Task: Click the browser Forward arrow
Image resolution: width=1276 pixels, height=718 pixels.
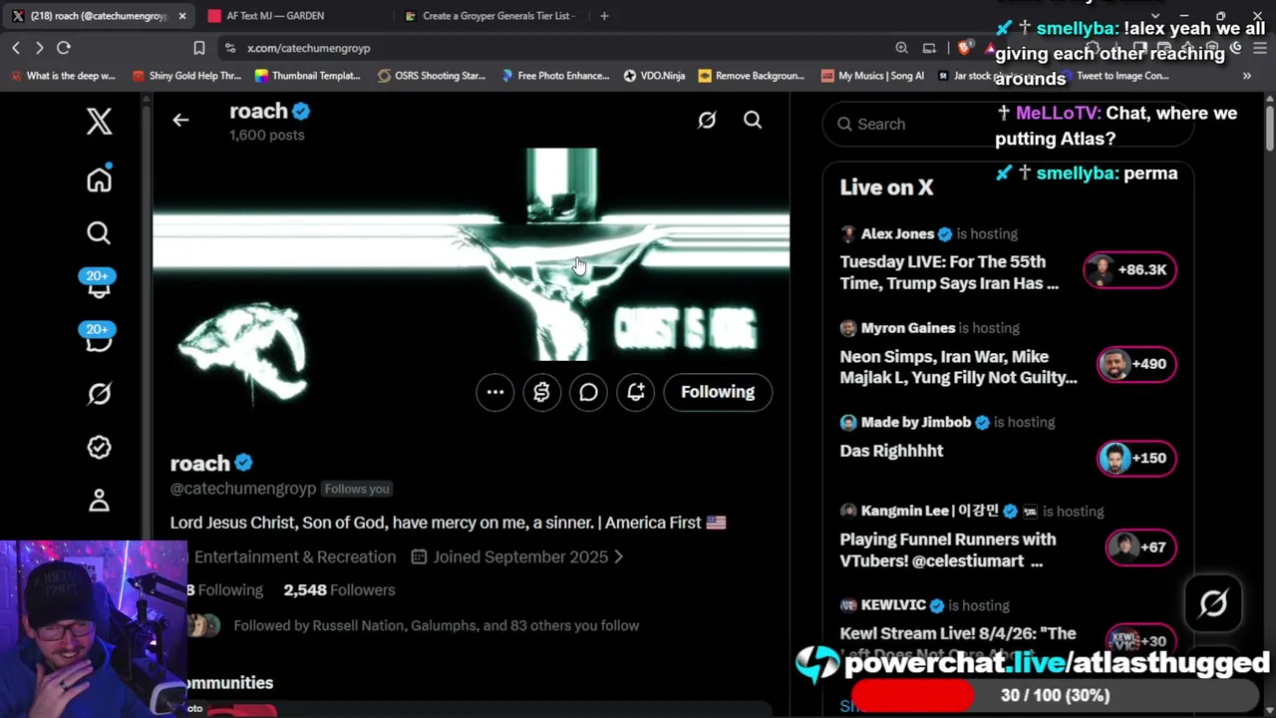Action: coord(39,48)
